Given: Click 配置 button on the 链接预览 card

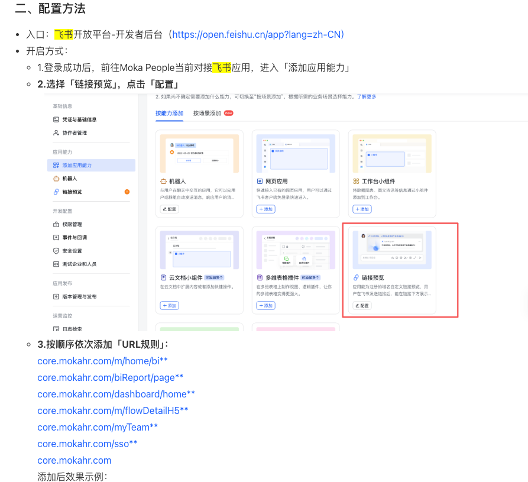Looking at the screenshot, I should 362,306.
